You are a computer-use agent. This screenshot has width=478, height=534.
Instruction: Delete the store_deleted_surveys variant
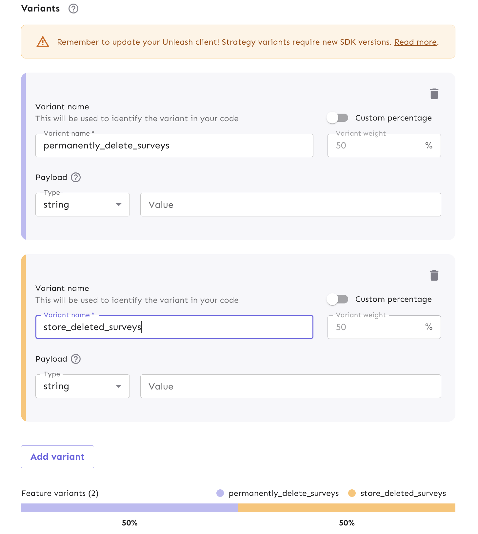pyautogui.click(x=434, y=276)
